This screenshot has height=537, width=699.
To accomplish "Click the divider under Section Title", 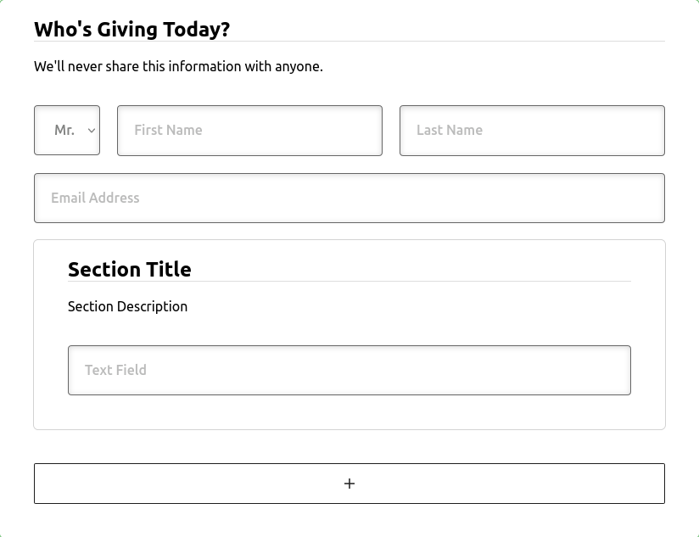I will coord(349,283).
